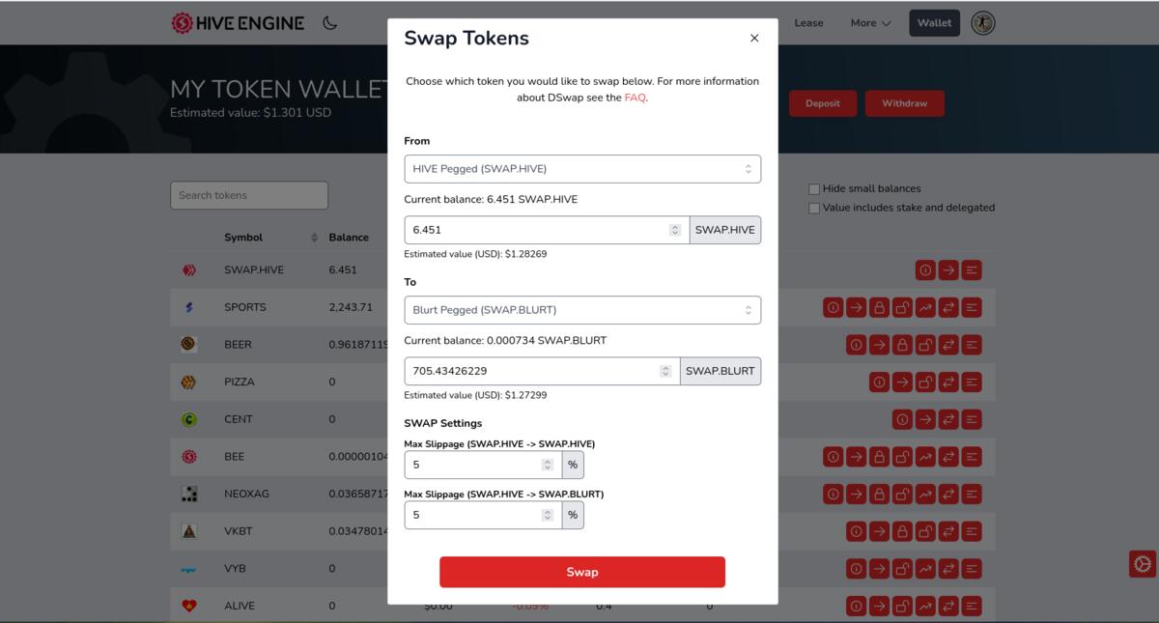This screenshot has width=1159, height=623.
Task: Sort the table by Symbol column
Action: tap(270, 238)
